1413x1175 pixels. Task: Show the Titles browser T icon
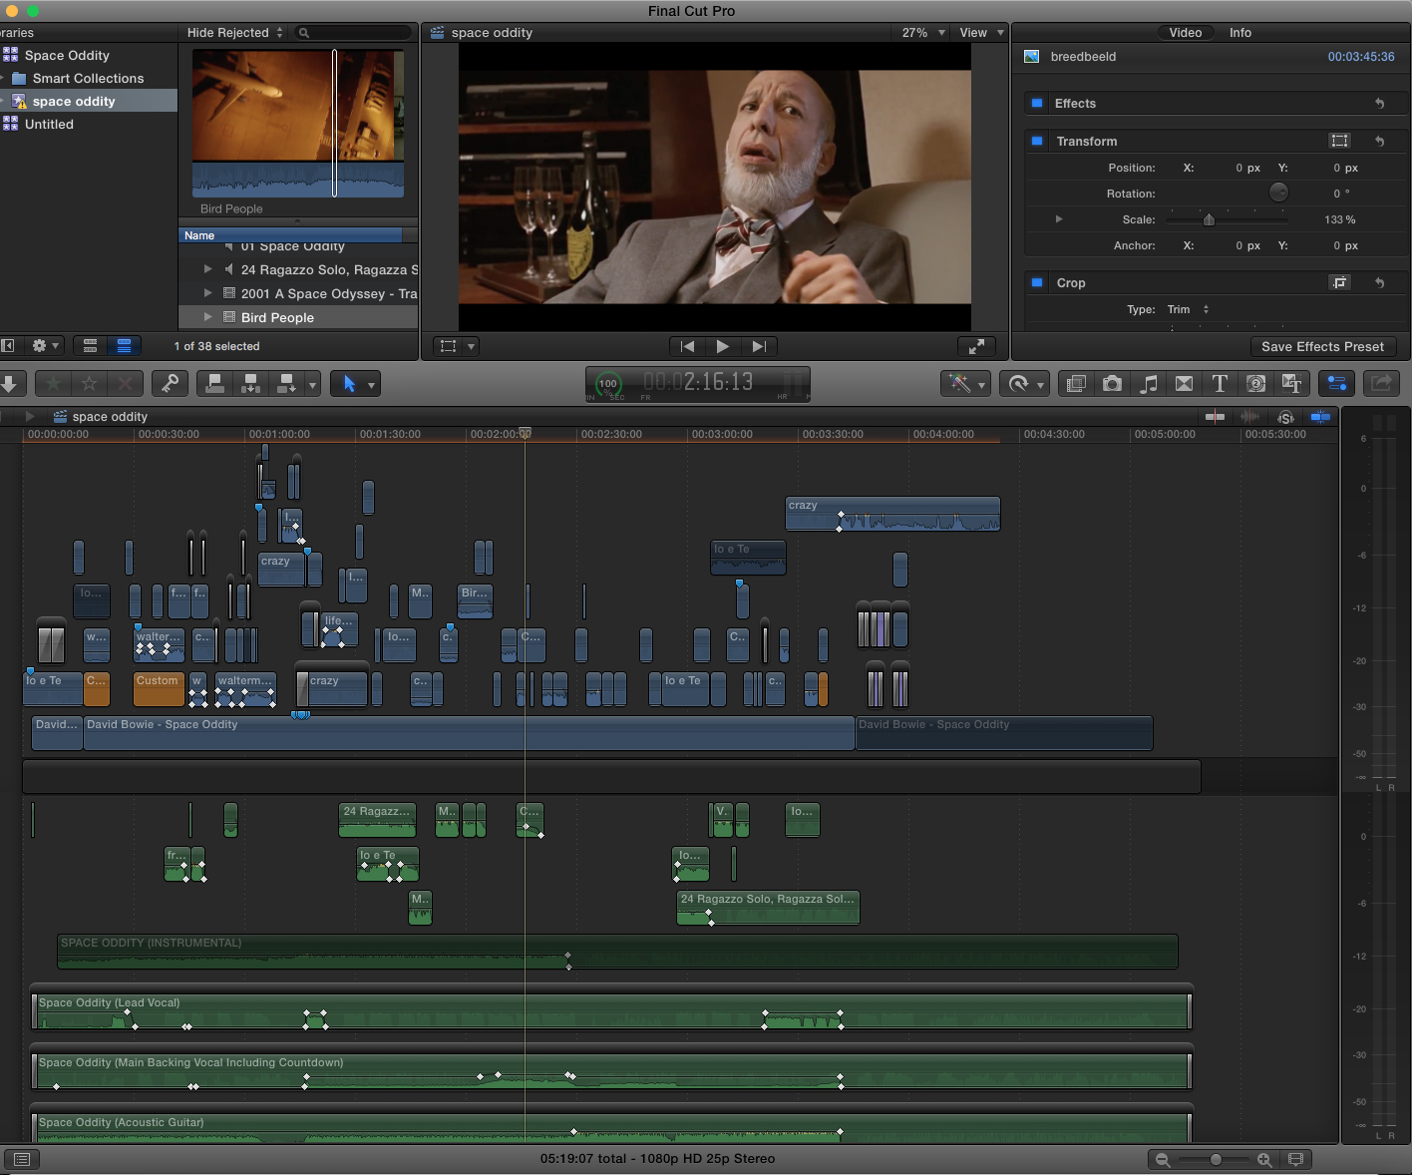(1220, 383)
